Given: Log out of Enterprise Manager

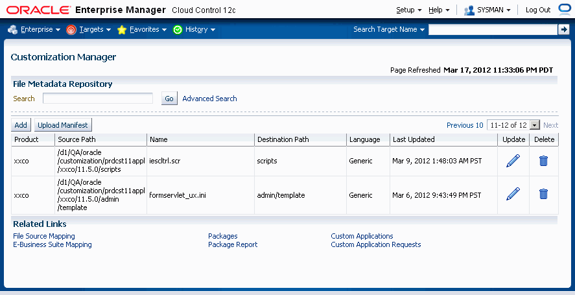Looking at the screenshot, I should (538, 10).
